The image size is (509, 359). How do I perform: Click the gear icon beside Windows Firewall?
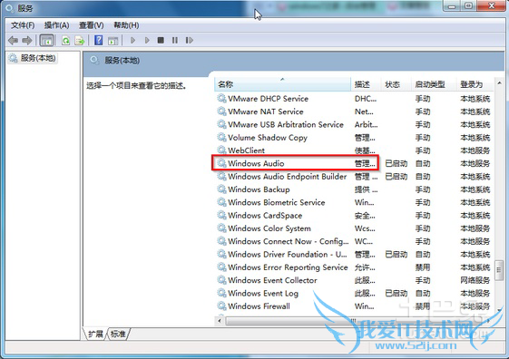221,306
